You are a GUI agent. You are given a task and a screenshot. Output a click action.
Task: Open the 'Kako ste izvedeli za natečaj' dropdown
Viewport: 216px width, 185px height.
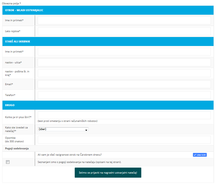pos(63,129)
